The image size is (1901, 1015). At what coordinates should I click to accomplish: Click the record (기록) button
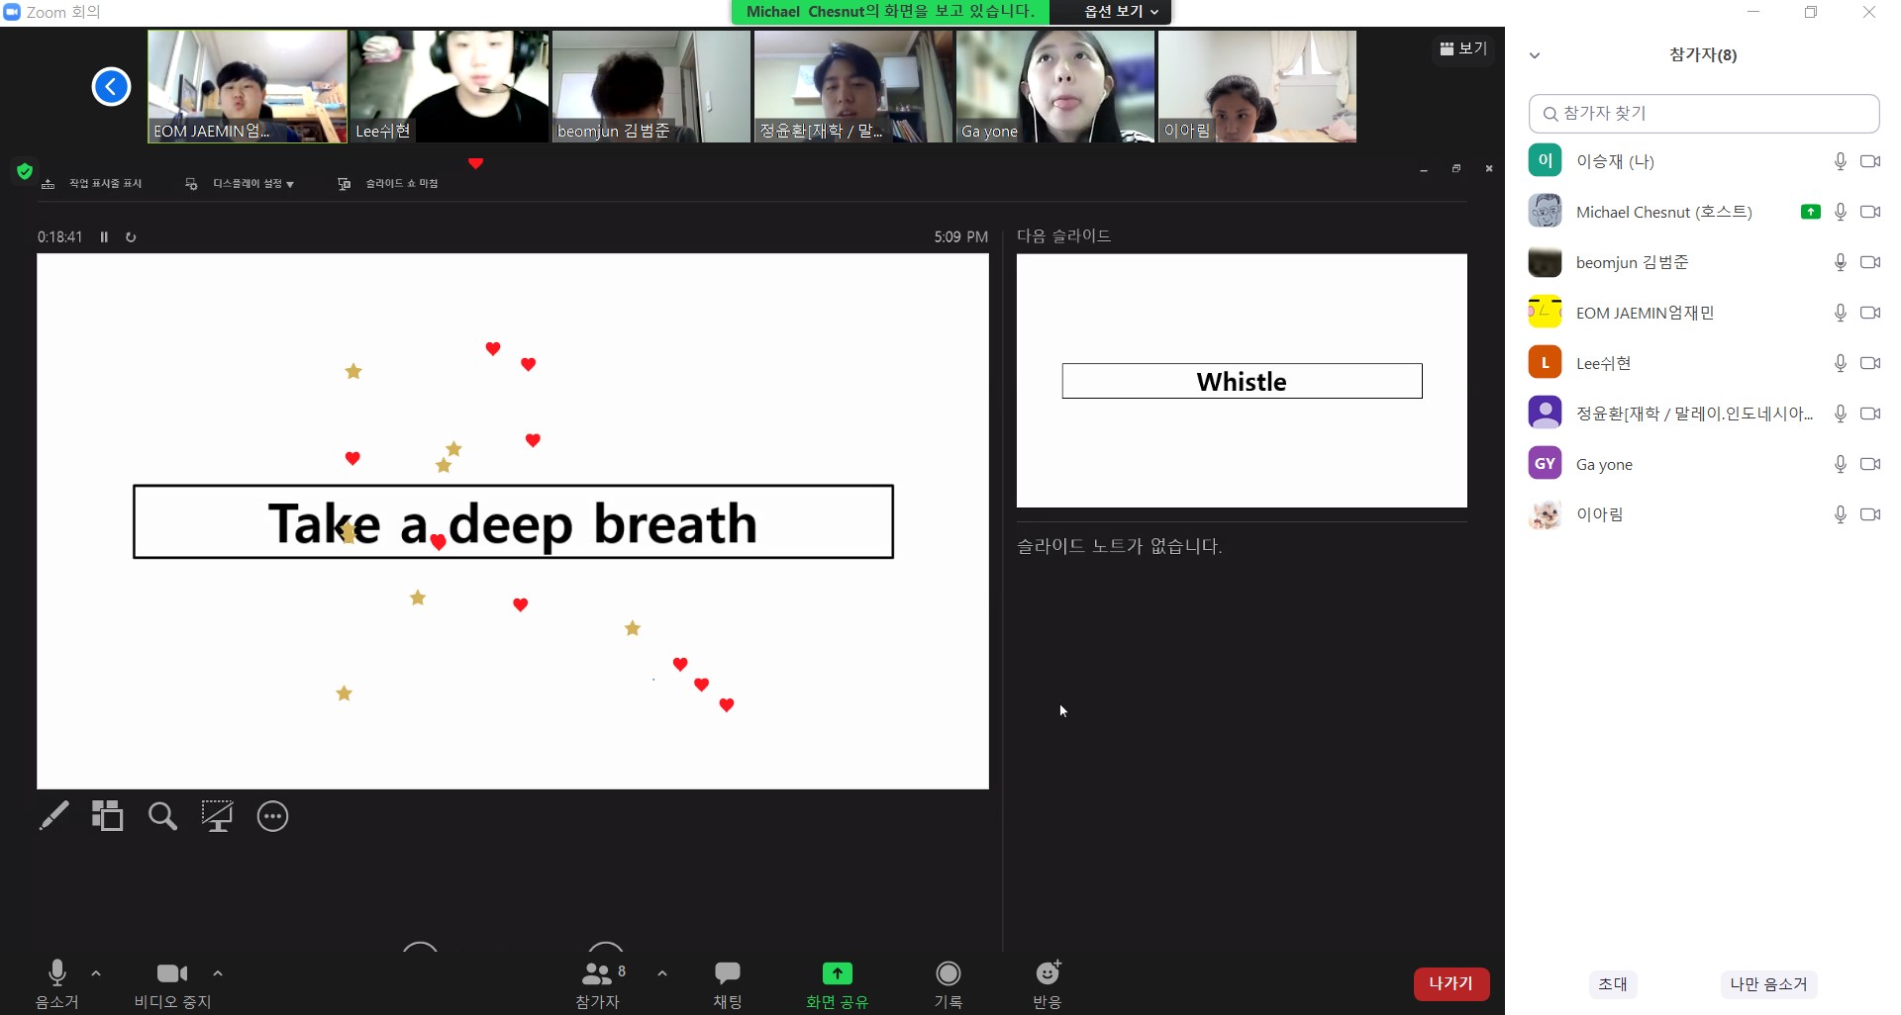click(x=949, y=984)
